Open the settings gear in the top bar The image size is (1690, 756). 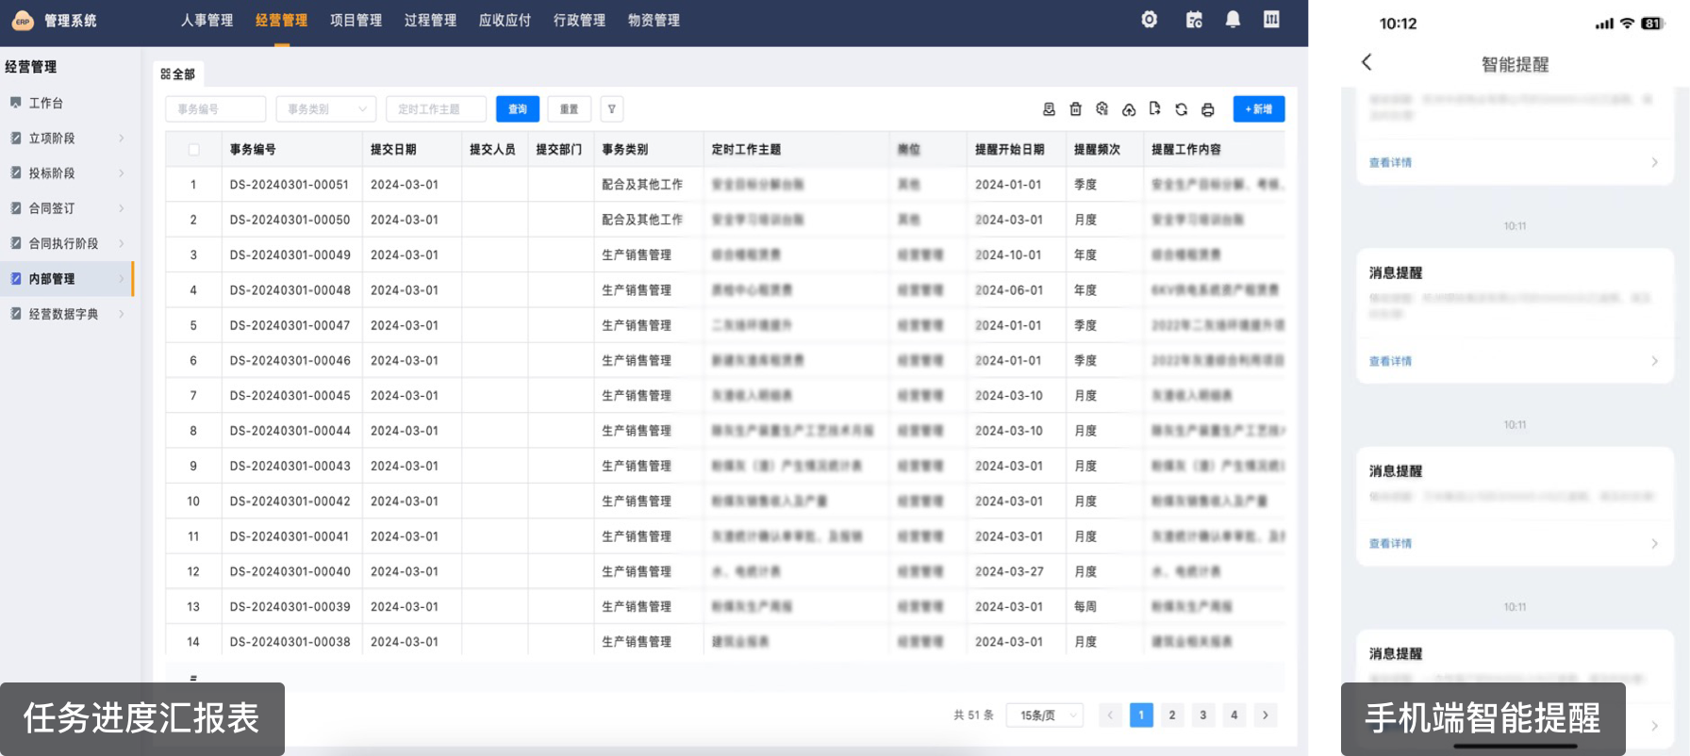pos(1149,20)
